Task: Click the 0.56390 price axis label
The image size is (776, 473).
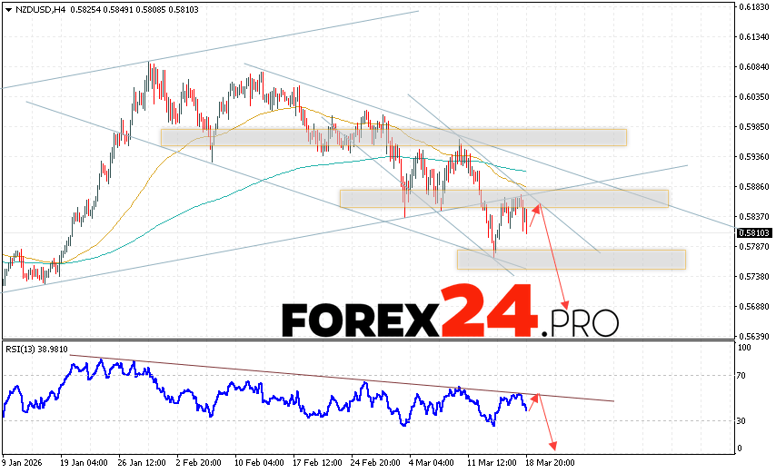Action: click(753, 336)
